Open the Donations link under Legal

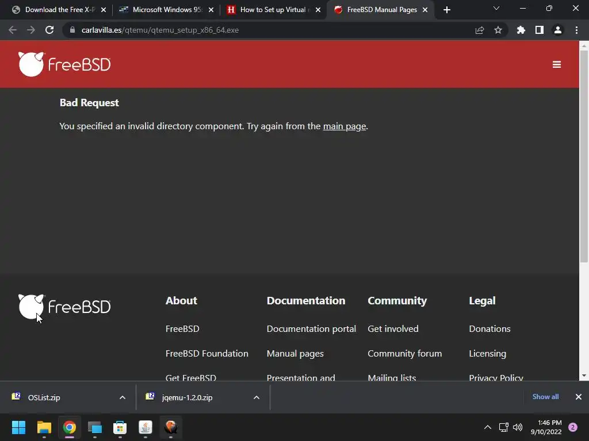point(489,329)
